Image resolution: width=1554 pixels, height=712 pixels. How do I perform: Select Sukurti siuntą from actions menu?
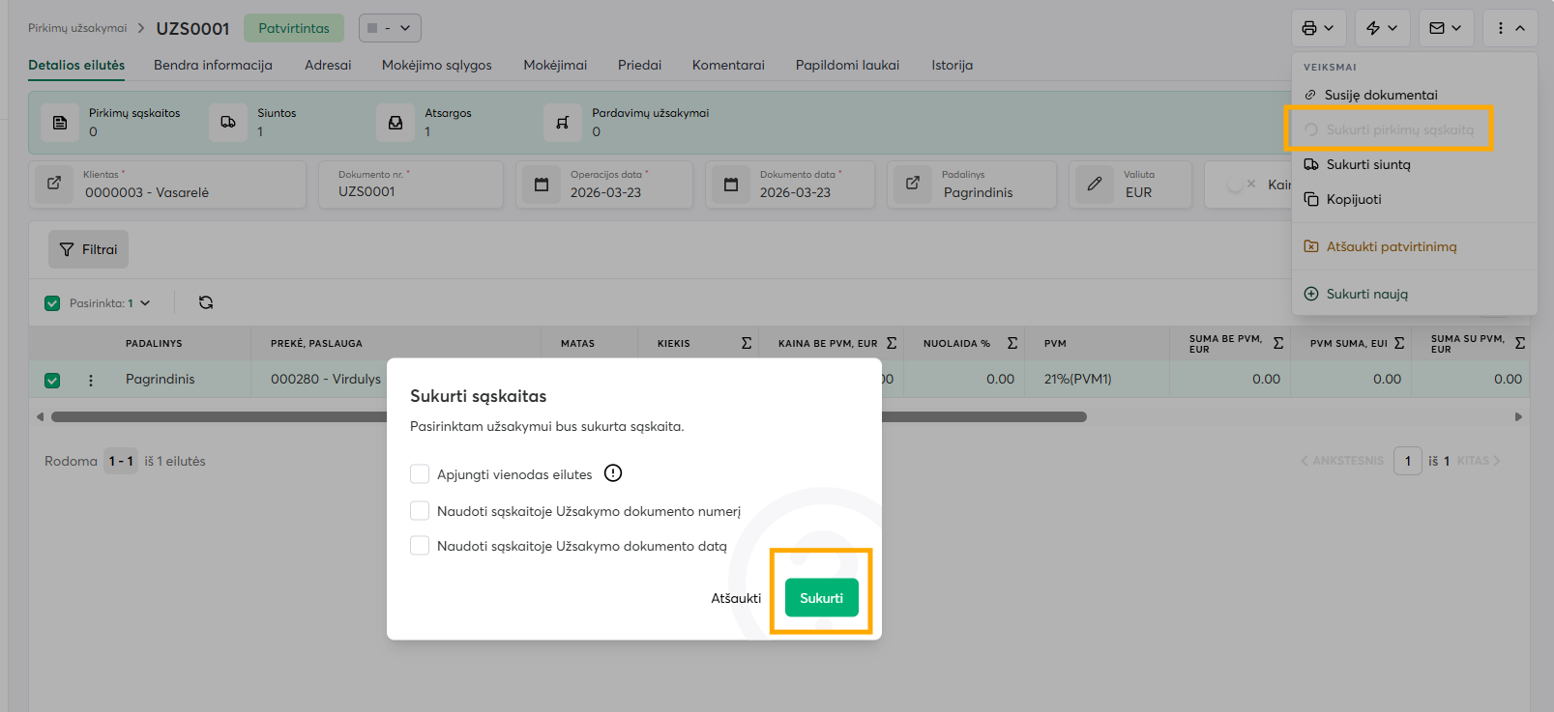click(1367, 164)
